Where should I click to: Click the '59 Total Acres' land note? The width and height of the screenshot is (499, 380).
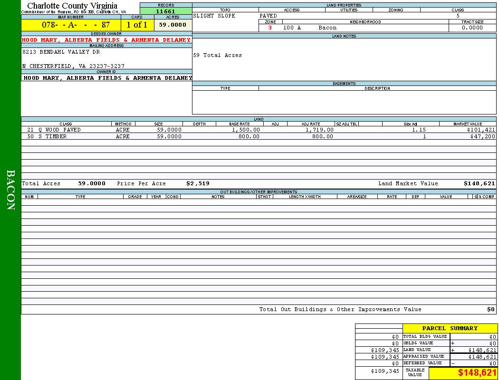pyautogui.click(x=217, y=55)
